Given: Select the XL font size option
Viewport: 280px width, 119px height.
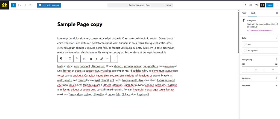Looking at the screenshot, I should coord(273,69).
